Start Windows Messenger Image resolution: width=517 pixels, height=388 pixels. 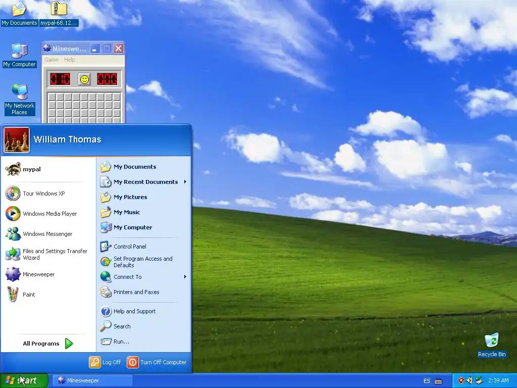click(x=48, y=233)
